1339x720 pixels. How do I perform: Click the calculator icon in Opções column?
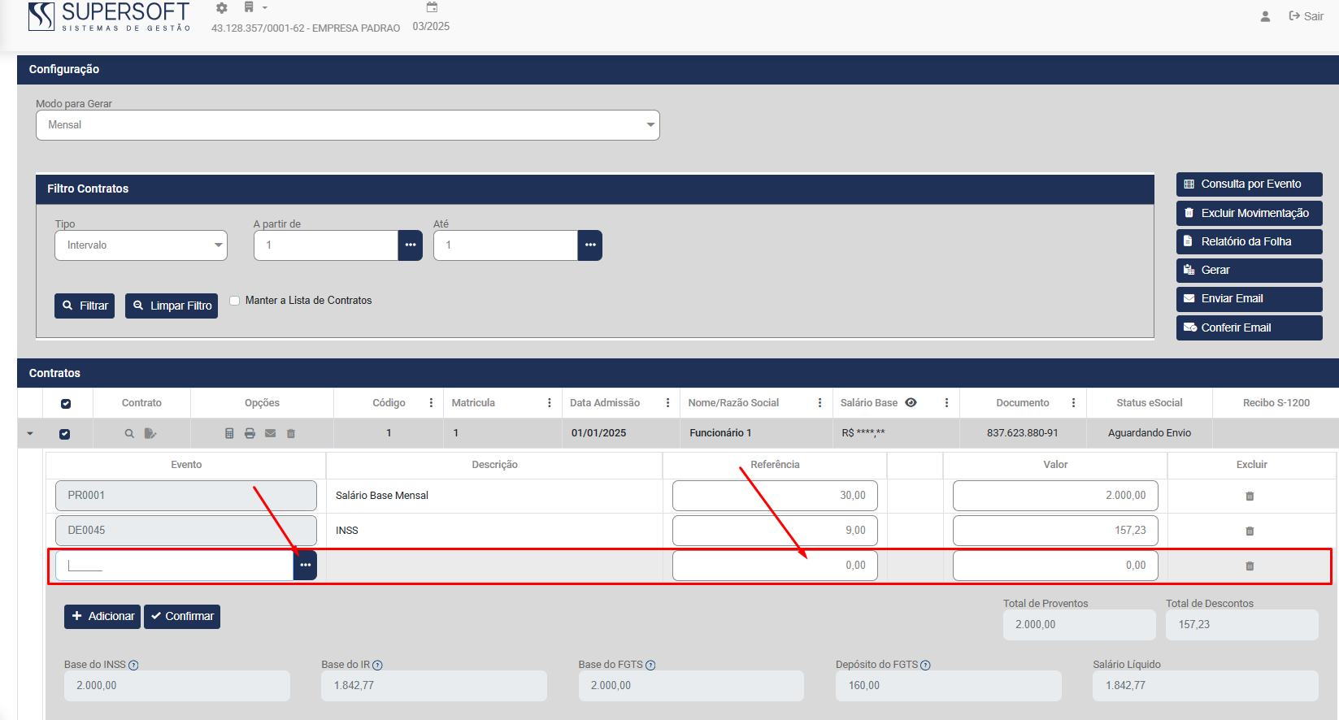click(229, 433)
